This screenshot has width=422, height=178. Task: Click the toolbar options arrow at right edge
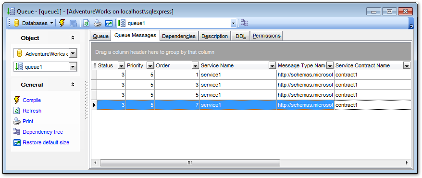coord(411,26)
